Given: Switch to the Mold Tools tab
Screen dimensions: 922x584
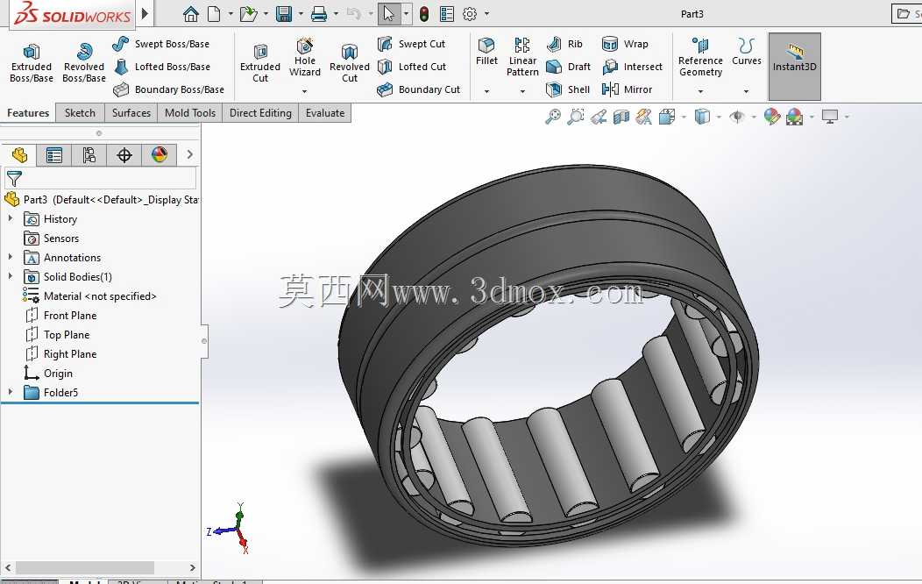Looking at the screenshot, I should coord(190,113).
